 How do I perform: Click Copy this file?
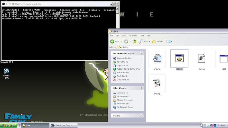[x=123, y=65]
